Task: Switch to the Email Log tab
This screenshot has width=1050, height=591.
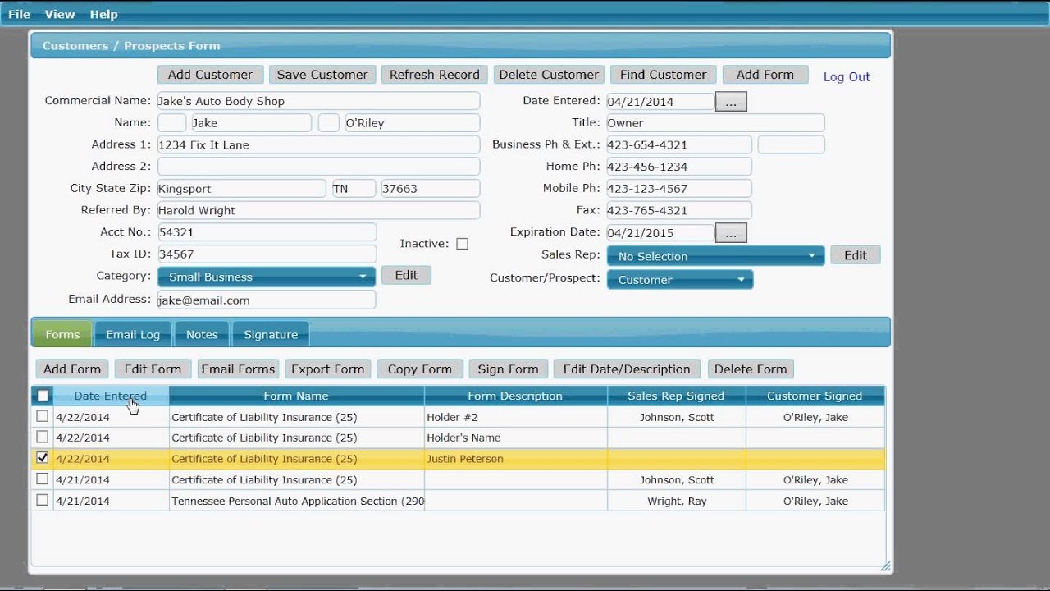Action: 133,334
